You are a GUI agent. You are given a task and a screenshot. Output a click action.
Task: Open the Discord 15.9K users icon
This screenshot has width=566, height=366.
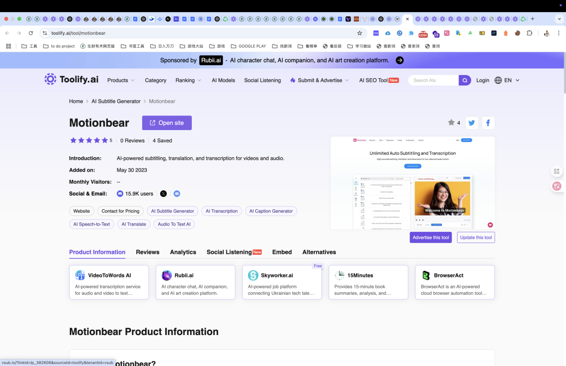(120, 193)
